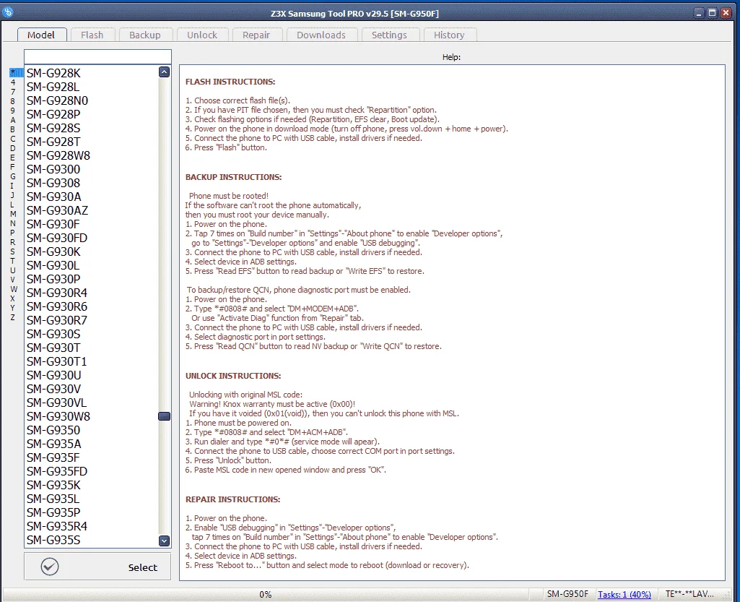Switch to the Backup tab
Image resolution: width=740 pixels, height=602 pixels.
click(x=145, y=35)
